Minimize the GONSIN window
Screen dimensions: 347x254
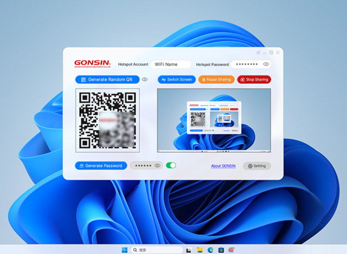265,53
